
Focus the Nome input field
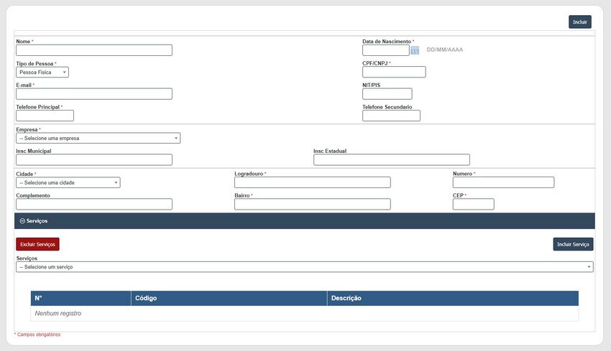(x=94, y=50)
